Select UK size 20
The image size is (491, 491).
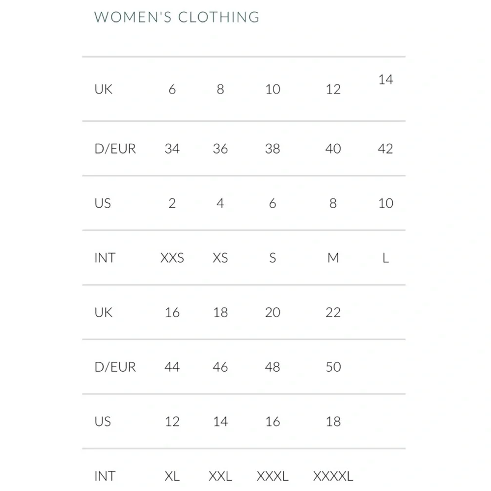273,312
